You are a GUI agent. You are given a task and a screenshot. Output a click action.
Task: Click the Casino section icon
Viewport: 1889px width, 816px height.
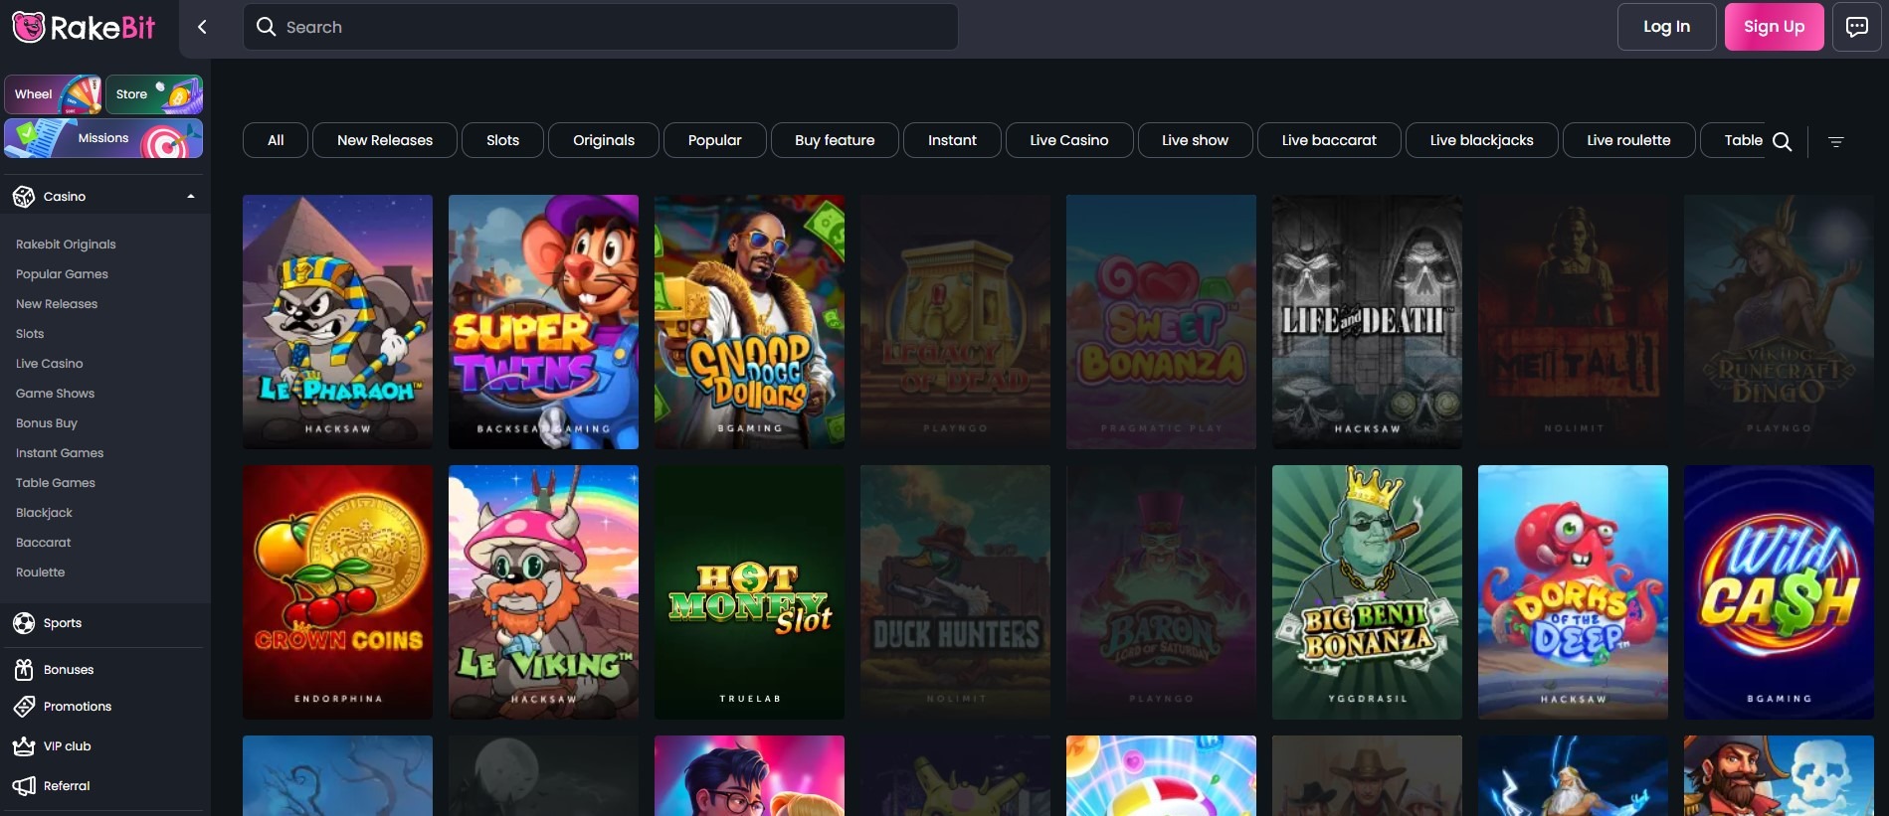tap(24, 197)
